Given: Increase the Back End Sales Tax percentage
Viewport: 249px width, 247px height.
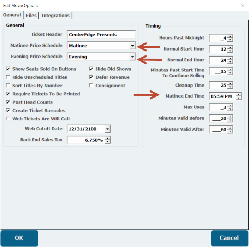Looking at the screenshot, I should pyautogui.click(x=108, y=138).
